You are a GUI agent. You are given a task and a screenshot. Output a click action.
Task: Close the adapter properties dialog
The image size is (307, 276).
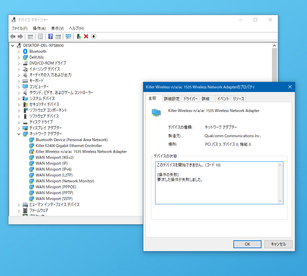290,87
